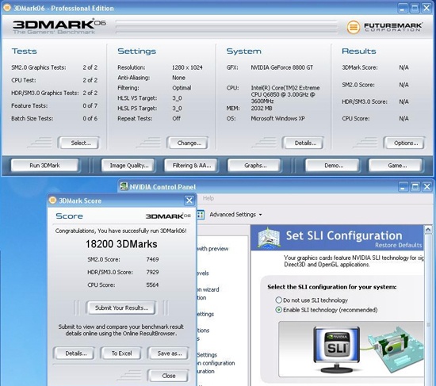Viewport: 436px width, 386px height.
Task: Open Advanced Settings dropdown in NVIDIA panel
Action: point(235,215)
